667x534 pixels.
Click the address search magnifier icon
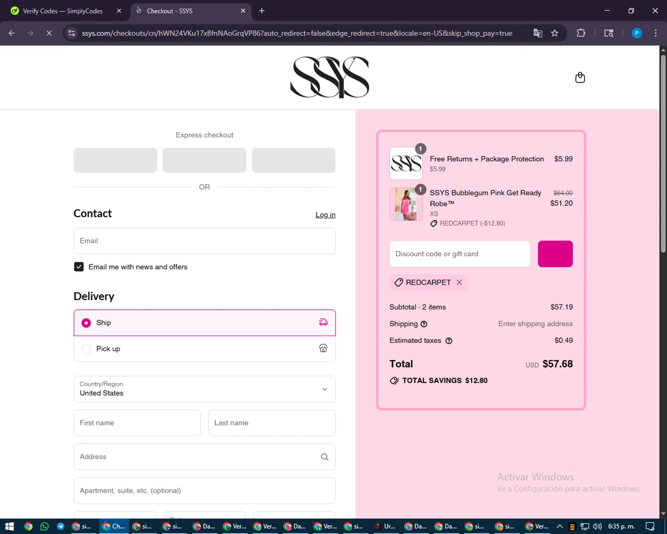[325, 457]
